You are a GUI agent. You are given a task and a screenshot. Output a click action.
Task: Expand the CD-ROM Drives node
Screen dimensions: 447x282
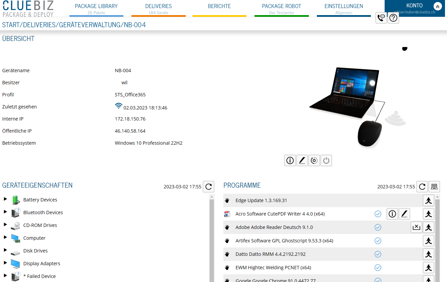[x=5, y=225]
